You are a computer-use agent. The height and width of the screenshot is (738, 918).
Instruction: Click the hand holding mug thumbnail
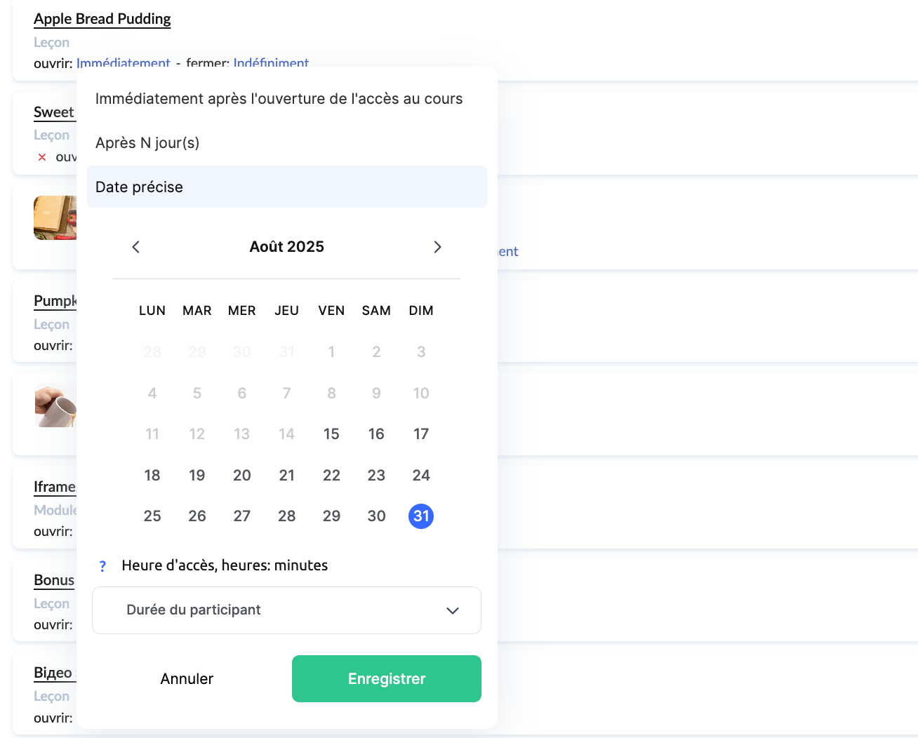[x=55, y=407]
